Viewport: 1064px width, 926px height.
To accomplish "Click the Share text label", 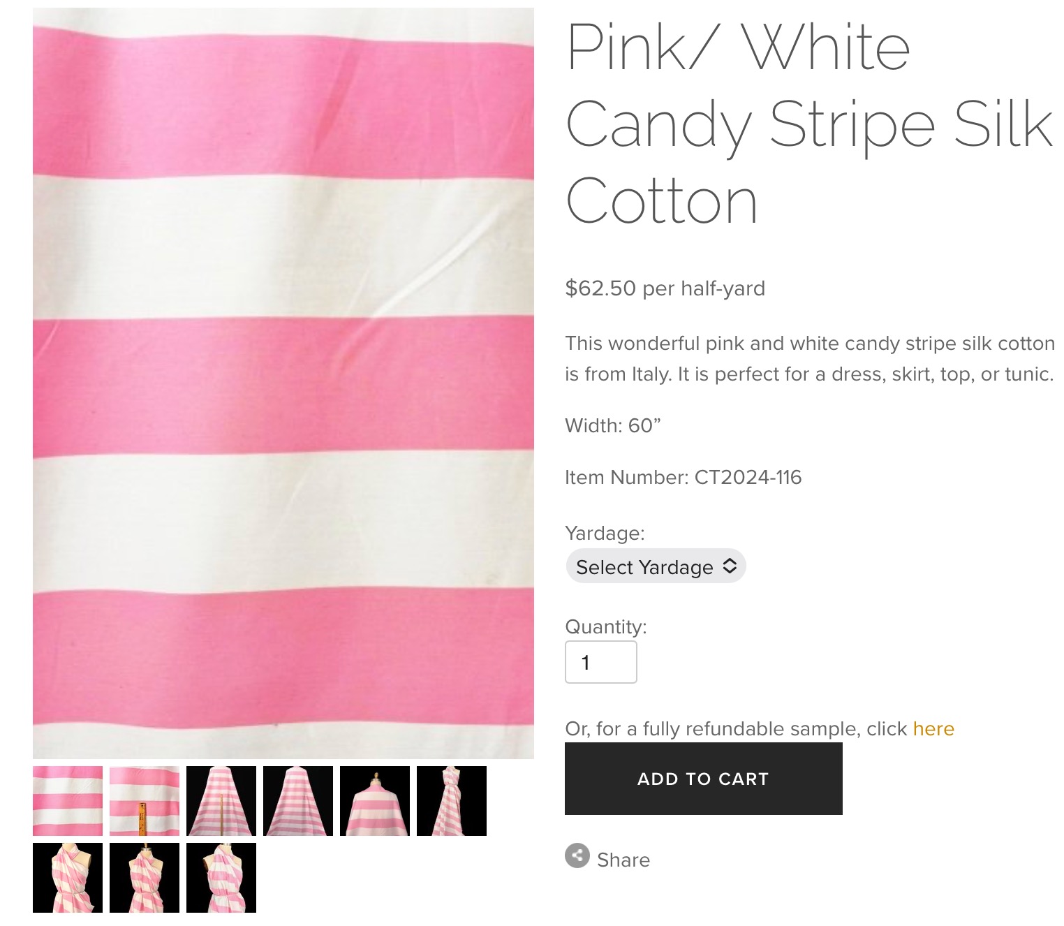I will (623, 860).
